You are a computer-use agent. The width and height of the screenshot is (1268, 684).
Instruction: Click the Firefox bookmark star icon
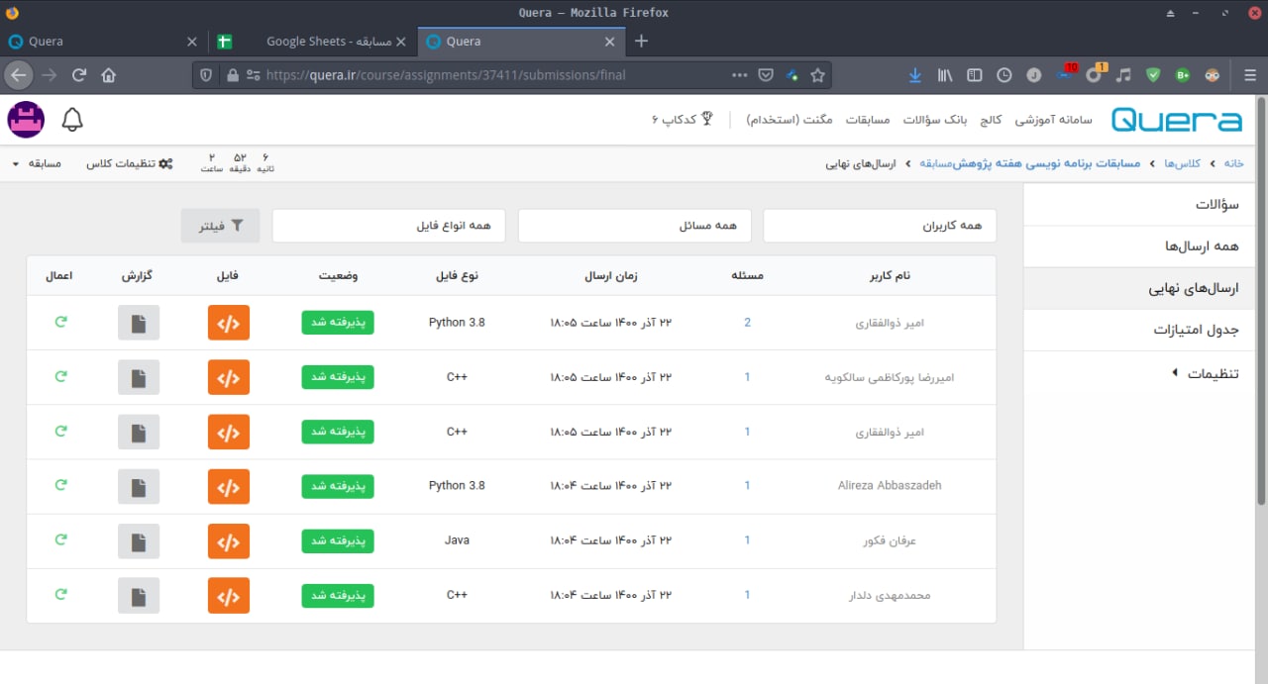click(817, 75)
